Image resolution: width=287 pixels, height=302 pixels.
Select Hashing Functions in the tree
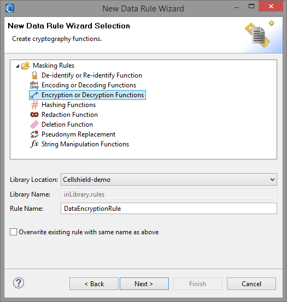pyautogui.click(x=69, y=105)
